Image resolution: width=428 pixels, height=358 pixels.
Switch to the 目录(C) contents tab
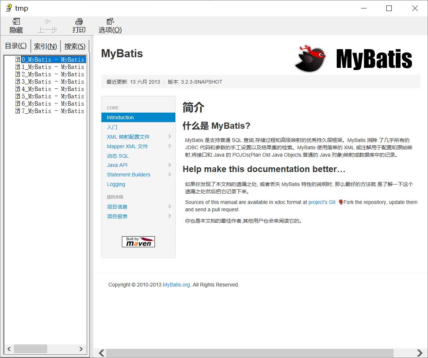[16, 46]
